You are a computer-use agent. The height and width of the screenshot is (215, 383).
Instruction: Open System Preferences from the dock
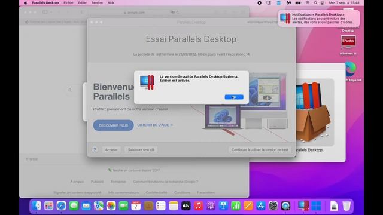(273, 206)
